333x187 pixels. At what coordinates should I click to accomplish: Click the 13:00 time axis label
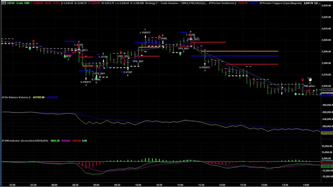tap(264, 185)
